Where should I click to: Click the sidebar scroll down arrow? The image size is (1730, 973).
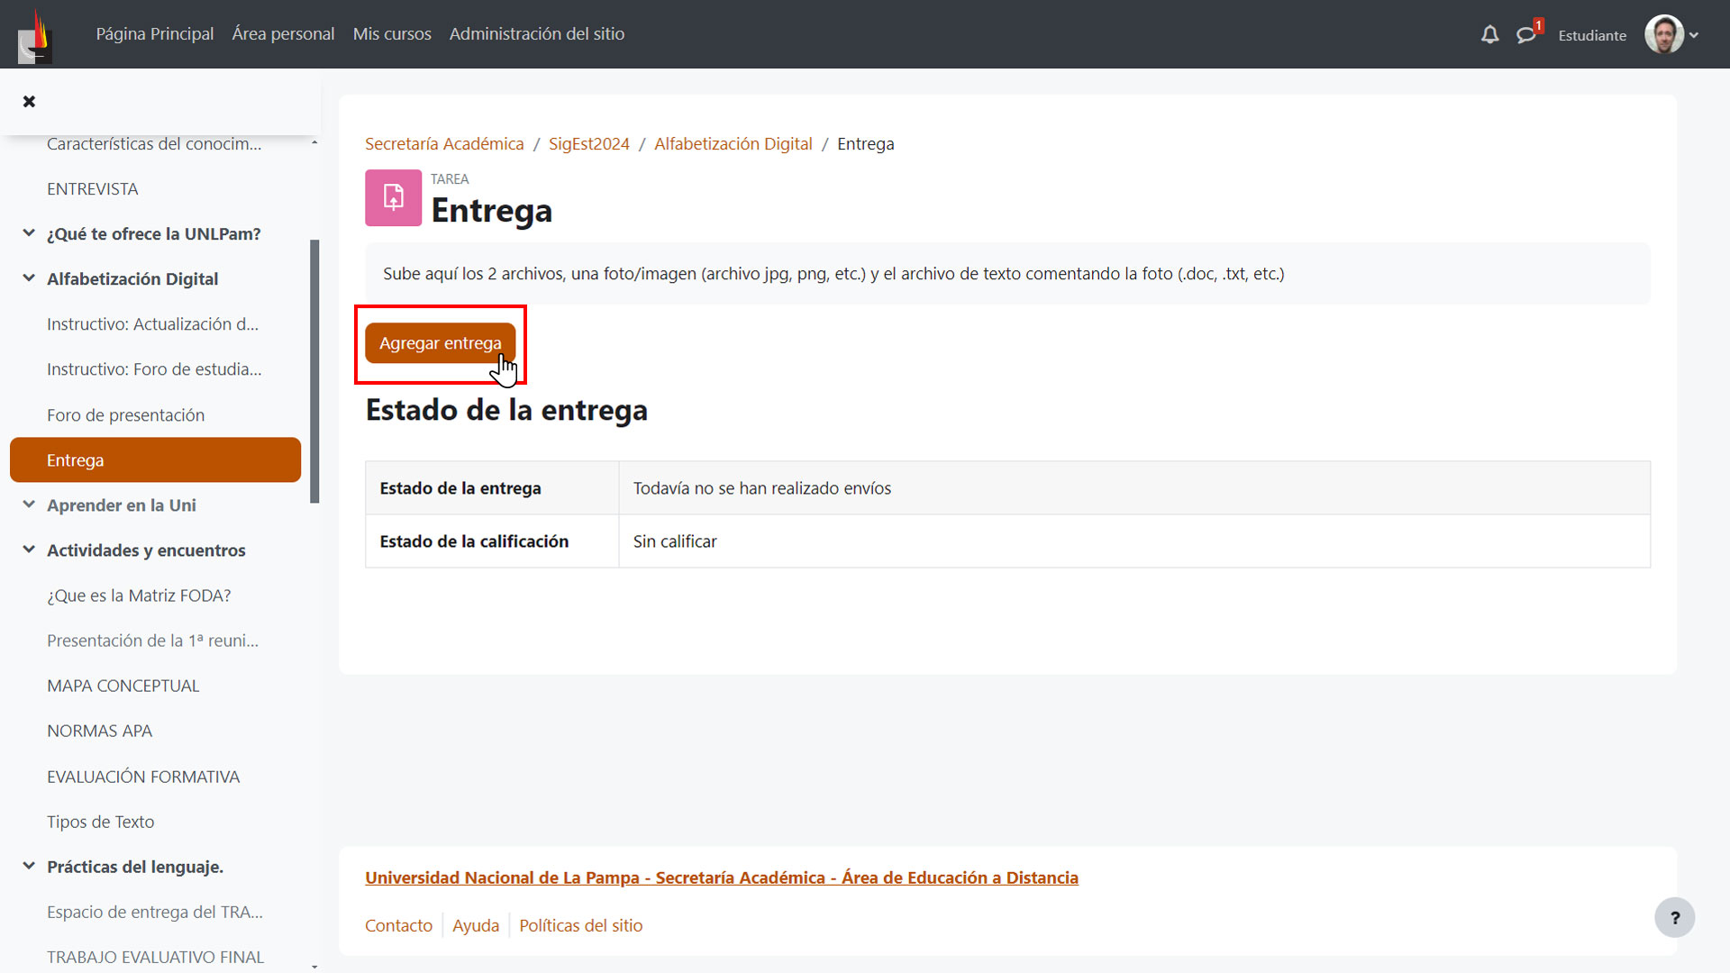point(314,966)
